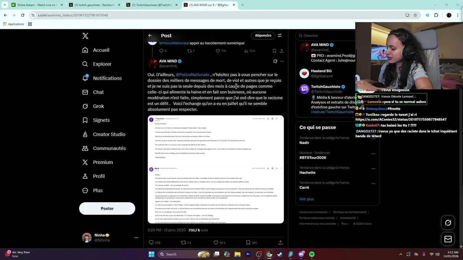Open Communautés in the sidebar
Image resolution: width=463 pixels, height=260 pixels.
[x=104, y=148]
